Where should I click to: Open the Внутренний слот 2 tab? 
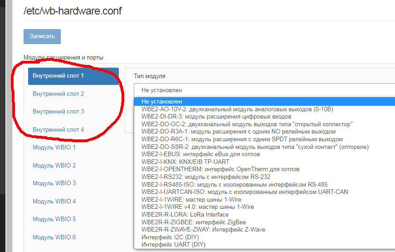58,94
